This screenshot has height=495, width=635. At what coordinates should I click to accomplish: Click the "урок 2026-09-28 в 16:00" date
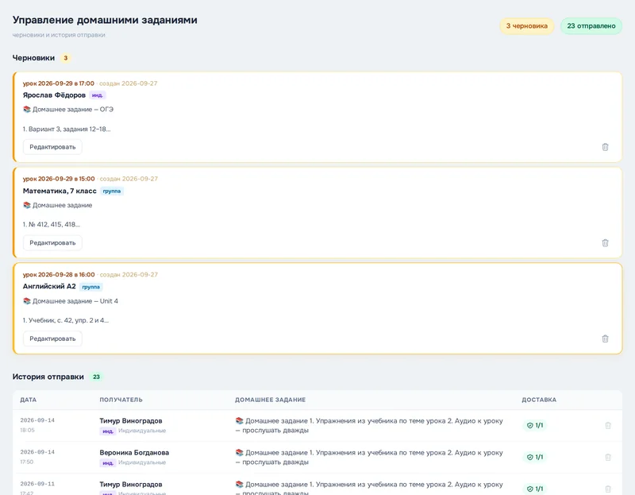point(59,274)
